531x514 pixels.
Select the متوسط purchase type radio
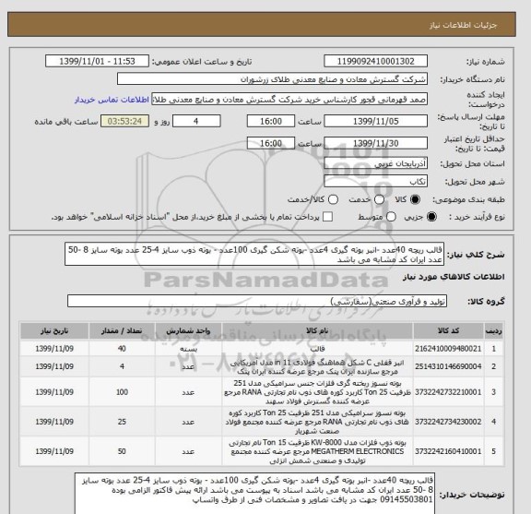coord(391,217)
